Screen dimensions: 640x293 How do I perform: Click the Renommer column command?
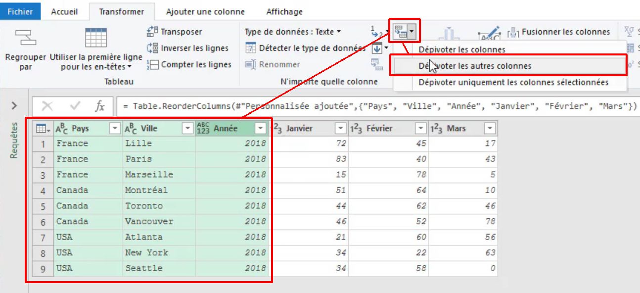[x=273, y=64]
